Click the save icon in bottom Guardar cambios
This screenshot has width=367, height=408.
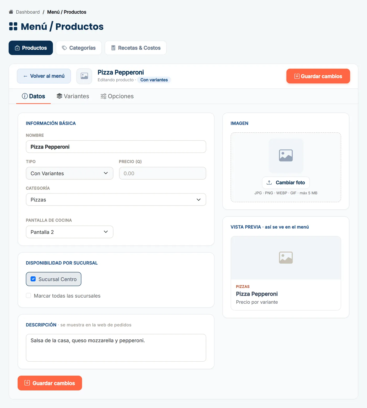pos(27,383)
